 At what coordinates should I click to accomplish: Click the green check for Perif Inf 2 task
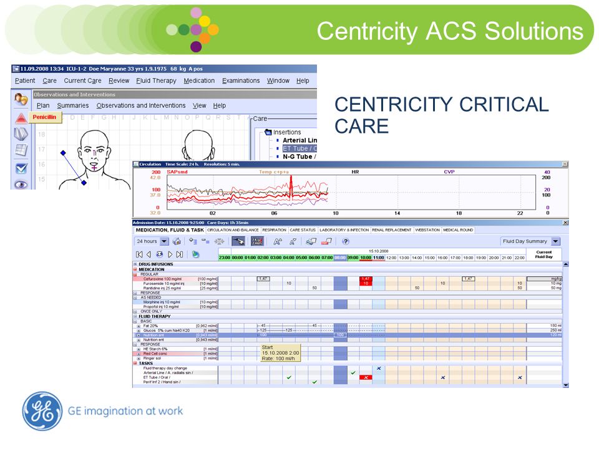point(314,382)
